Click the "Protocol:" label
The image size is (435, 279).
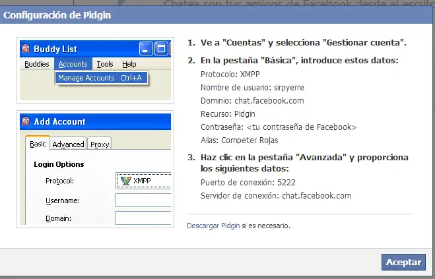coord(59,181)
